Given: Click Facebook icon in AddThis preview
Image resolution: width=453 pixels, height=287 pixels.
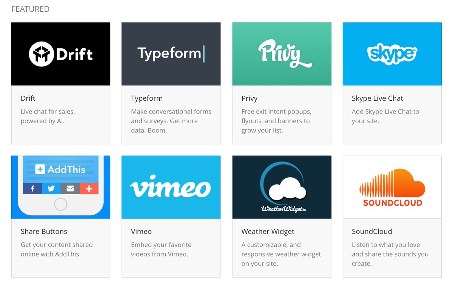Looking at the screenshot, I should click(x=32, y=189).
